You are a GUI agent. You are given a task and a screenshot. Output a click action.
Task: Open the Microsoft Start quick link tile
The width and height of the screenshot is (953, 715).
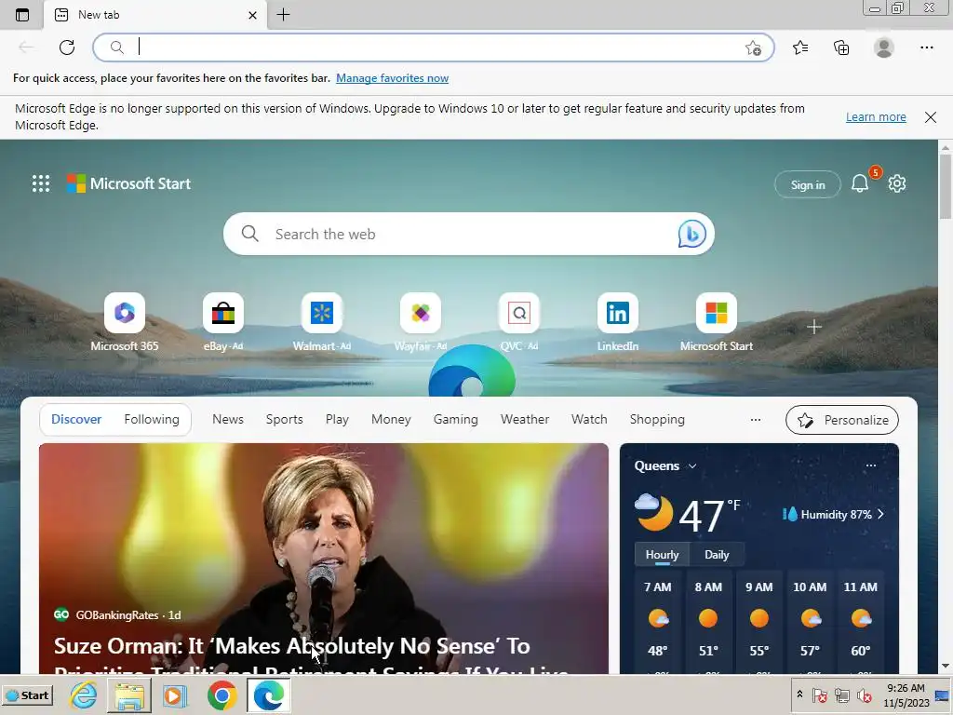pyautogui.click(x=716, y=322)
